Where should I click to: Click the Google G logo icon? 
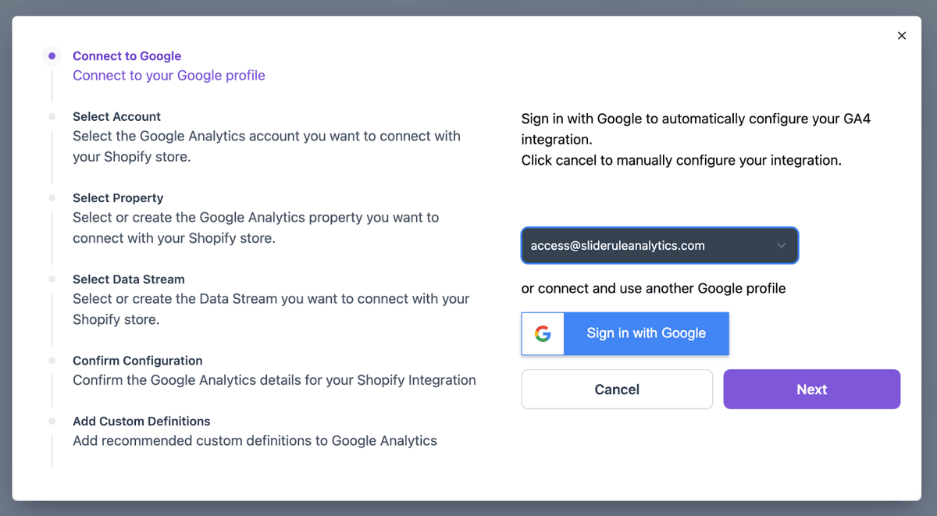pyautogui.click(x=543, y=333)
